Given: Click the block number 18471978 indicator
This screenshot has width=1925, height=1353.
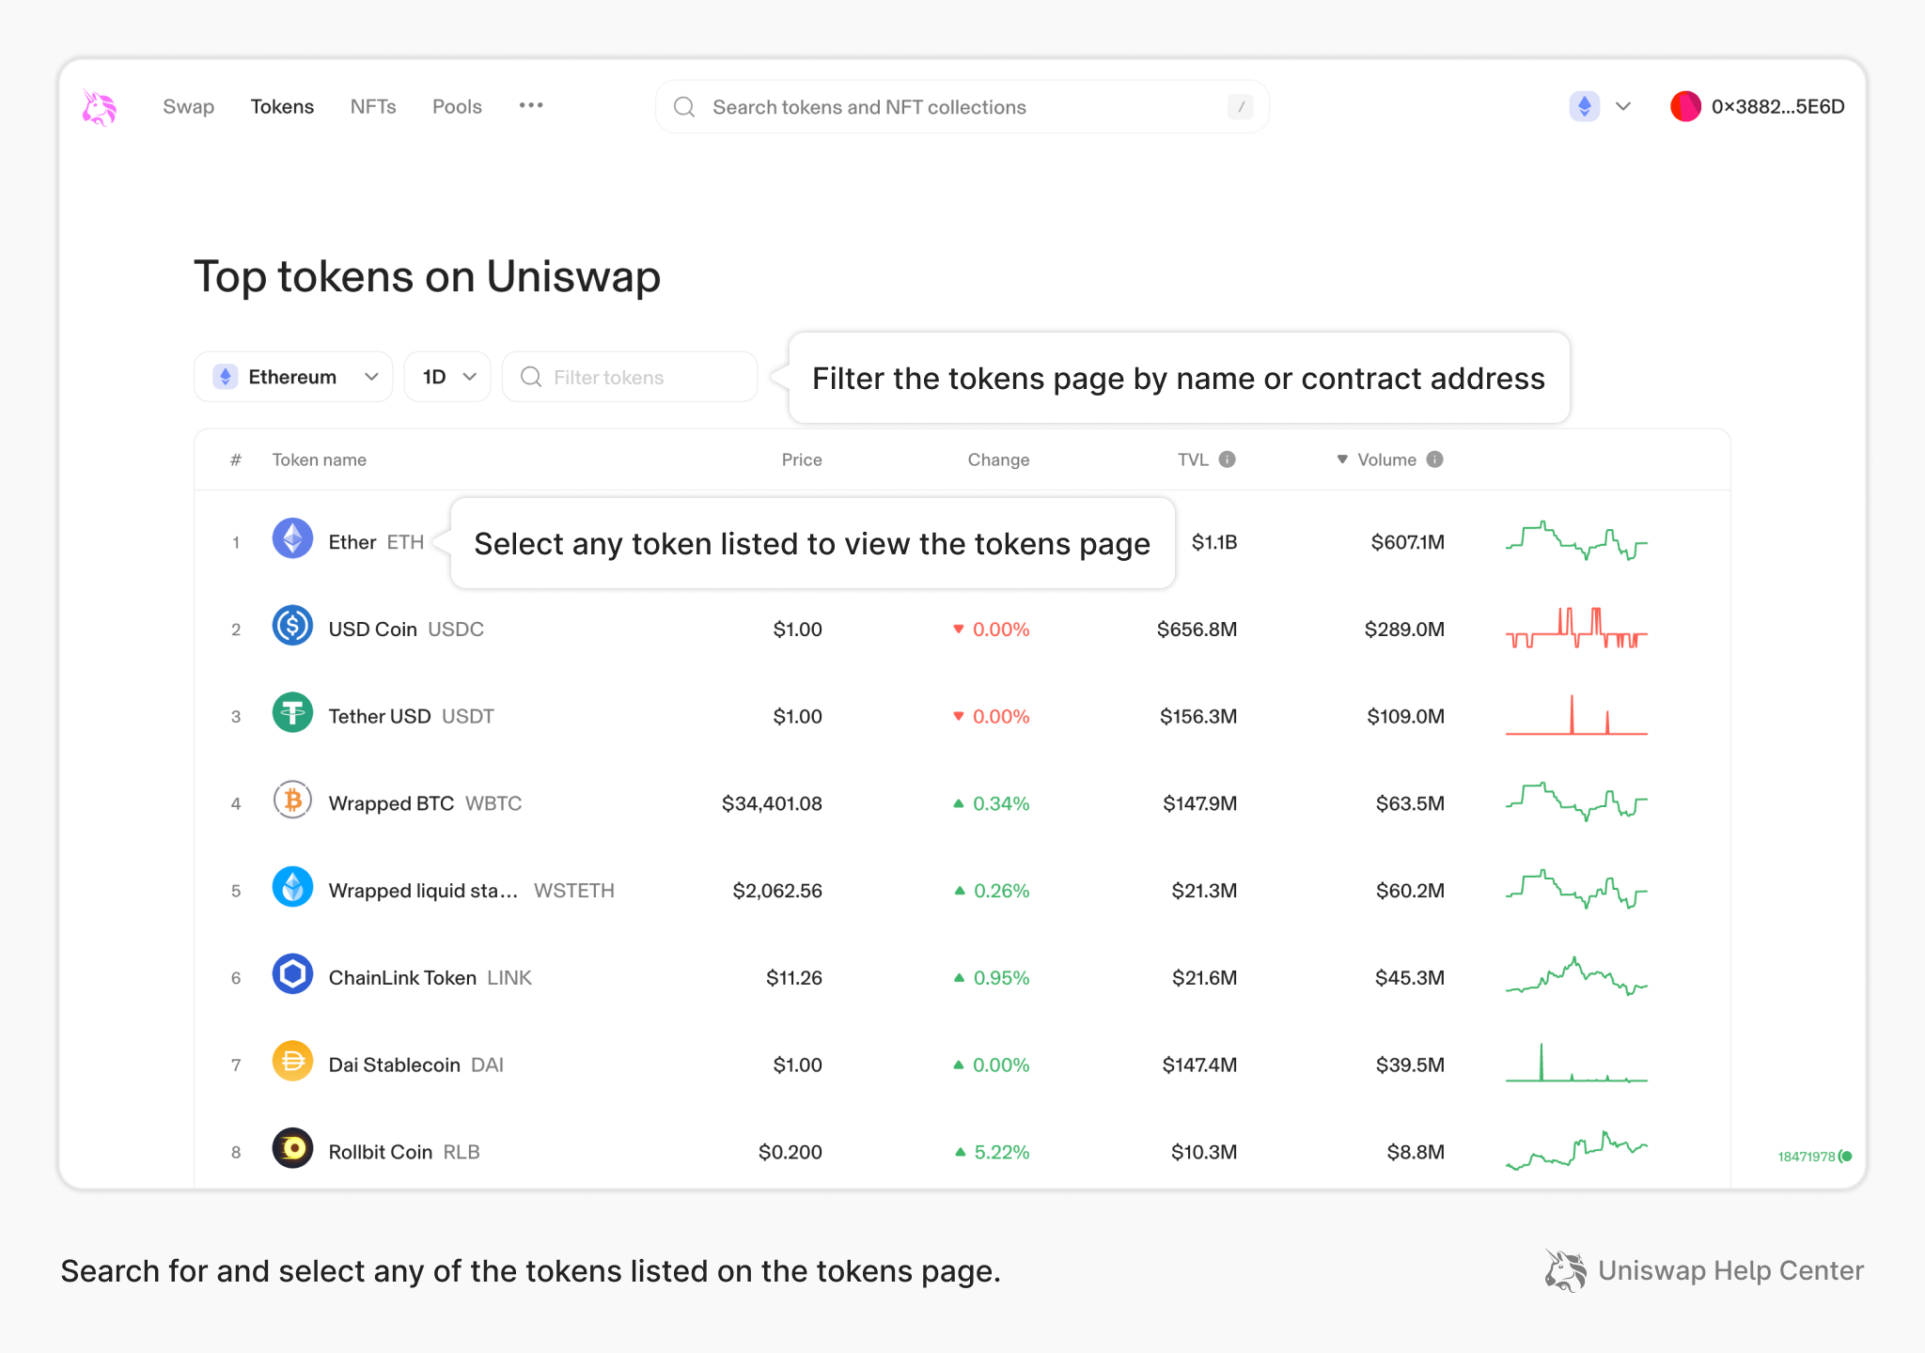Looking at the screenshot, I should pyautogui.click(x=1814, y=1157).
